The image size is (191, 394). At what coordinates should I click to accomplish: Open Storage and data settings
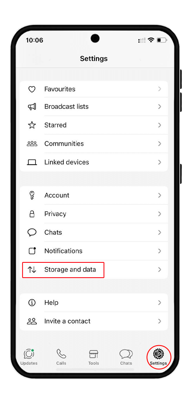point(94,270)
